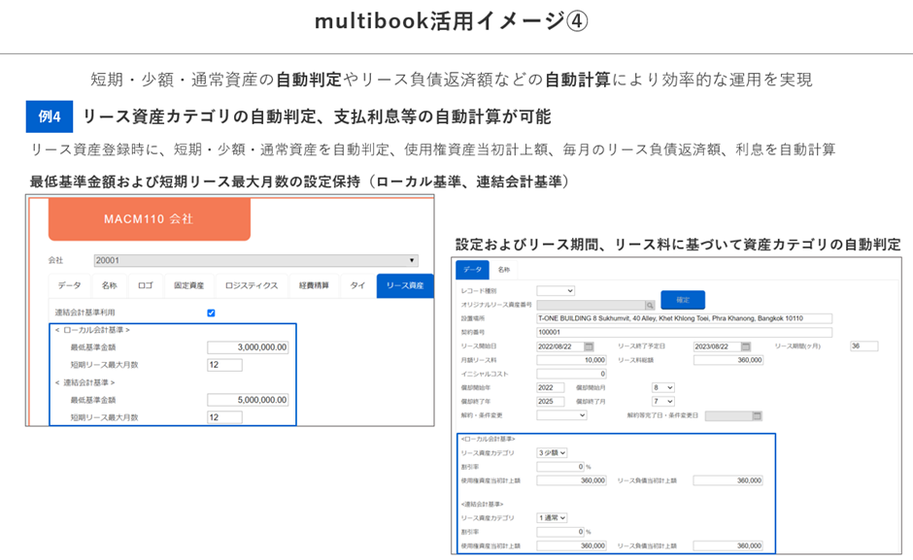The height and width of the screenshot is (560, 913).
Task: Open local lease asset category dropdown 3 少額
Action: pos(552,453)
